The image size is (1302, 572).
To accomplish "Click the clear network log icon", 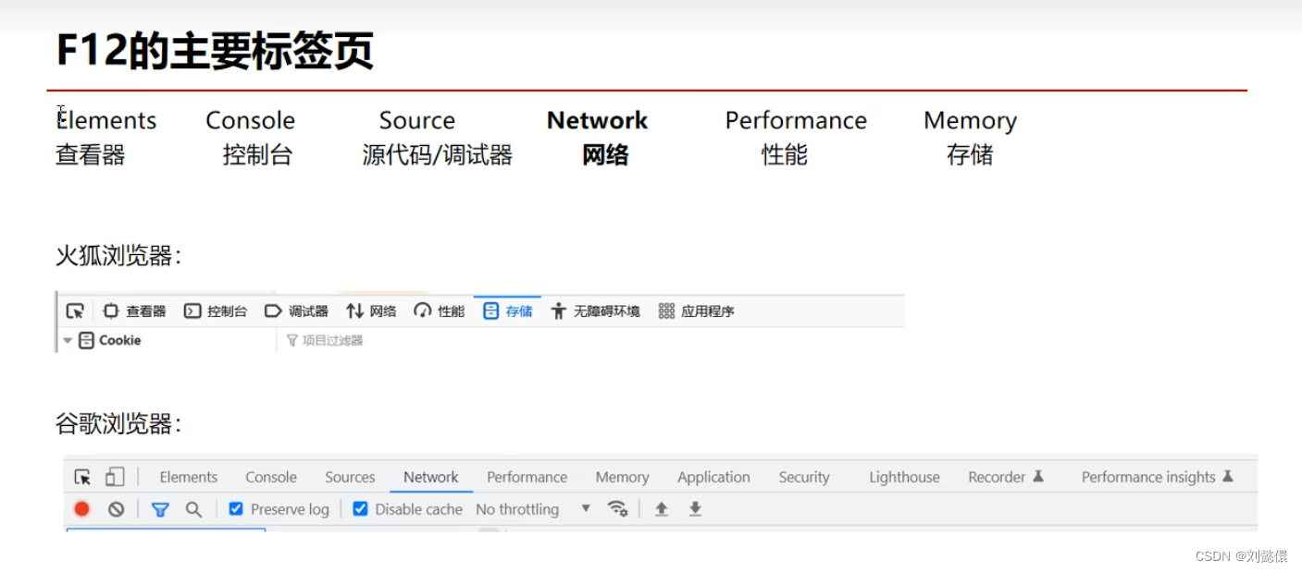I will coord(116,509).
